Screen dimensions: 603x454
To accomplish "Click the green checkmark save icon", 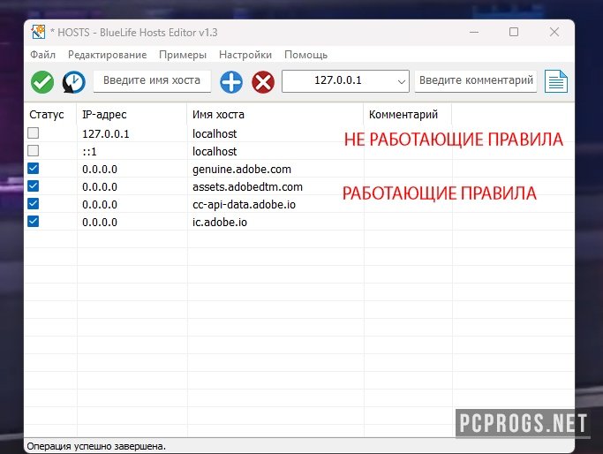I will click(x=42, y=82).
